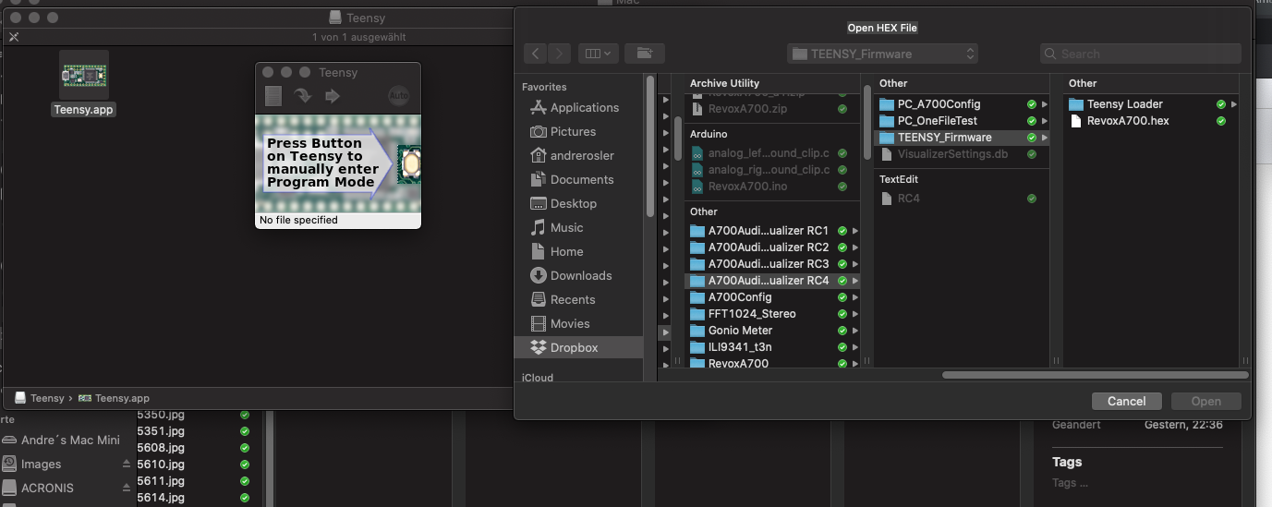
Task: Click the RevoxA700.zip file row
Action: (770, 108)
